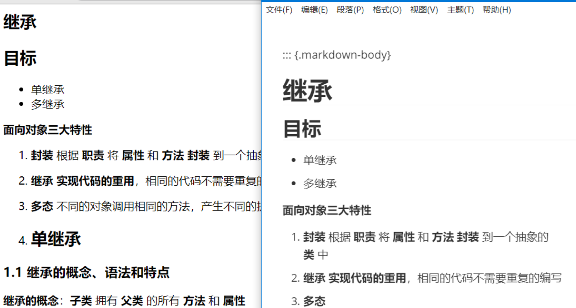Viewport: 576px width, 308px height.
Task: Click the 目标 heading in the editor
Action: [x=302, y=128]
